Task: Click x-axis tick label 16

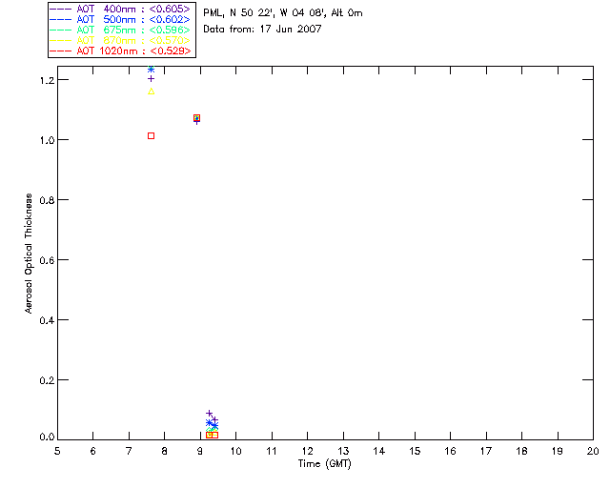Action: (x=451, y=451)
